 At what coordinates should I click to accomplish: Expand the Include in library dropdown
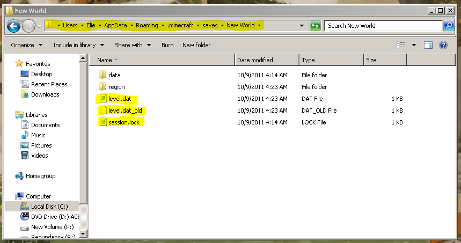pyautogui.click(x=78, y=46)
